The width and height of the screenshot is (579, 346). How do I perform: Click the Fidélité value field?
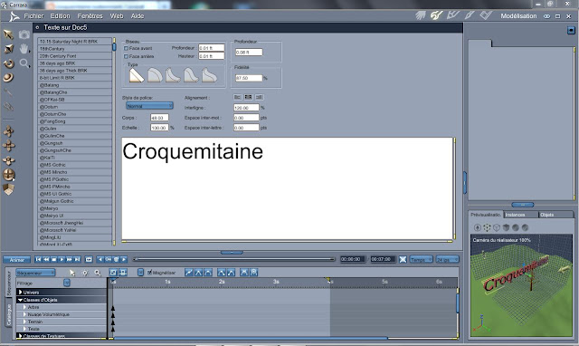coord(249,78)
